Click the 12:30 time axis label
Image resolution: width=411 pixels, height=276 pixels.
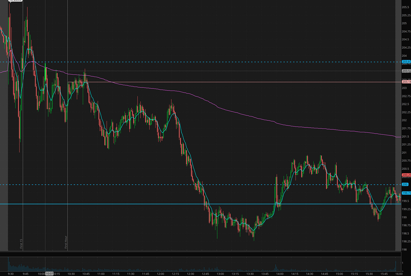click(190, 274)
